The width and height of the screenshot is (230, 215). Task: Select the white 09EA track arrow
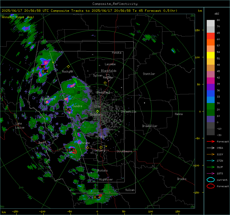211,148
